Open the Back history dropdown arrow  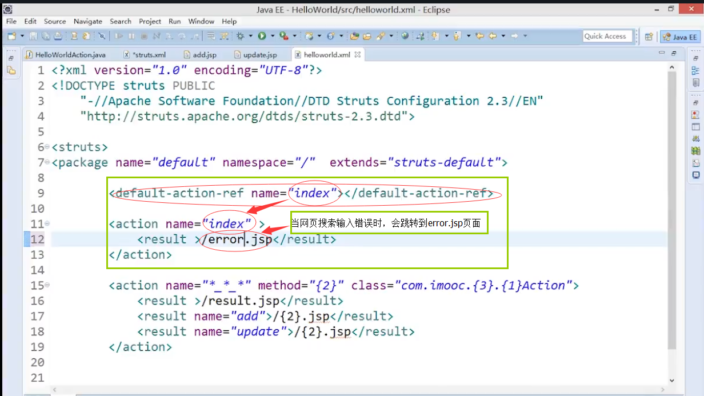pyautogui.click(x=503, y=36)
